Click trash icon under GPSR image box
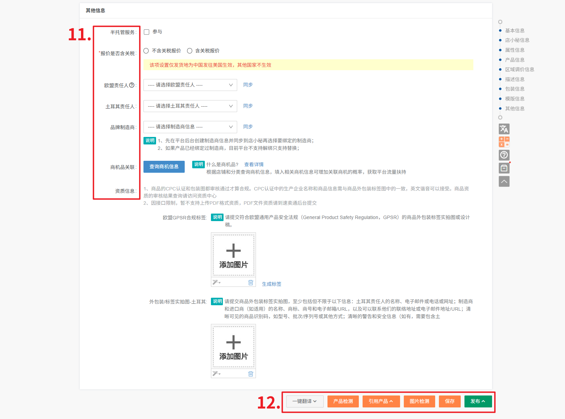Image resolution: width=565 pixels, height=419 pixels. coord(250,282)
